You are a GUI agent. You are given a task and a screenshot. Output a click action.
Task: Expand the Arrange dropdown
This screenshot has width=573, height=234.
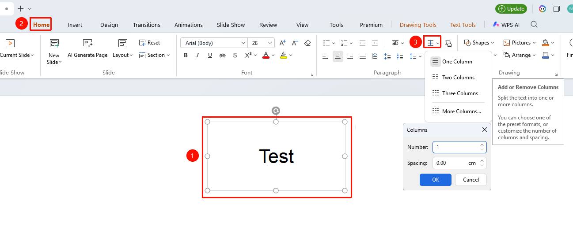click(534, 55)
